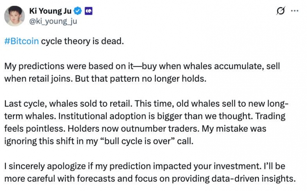Click the words 'My mistake was'
The height and width of the screenshot is (191, 307).
234,129
